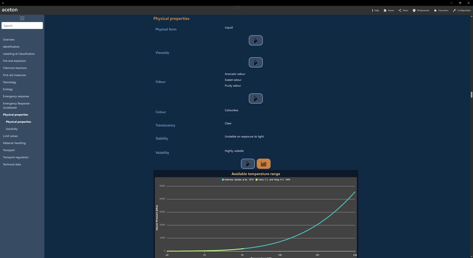Open Help from the top bar
Image resolution: width=473 pixels, height=258 pixels.
pyautogui.click(x=375, y=10)
